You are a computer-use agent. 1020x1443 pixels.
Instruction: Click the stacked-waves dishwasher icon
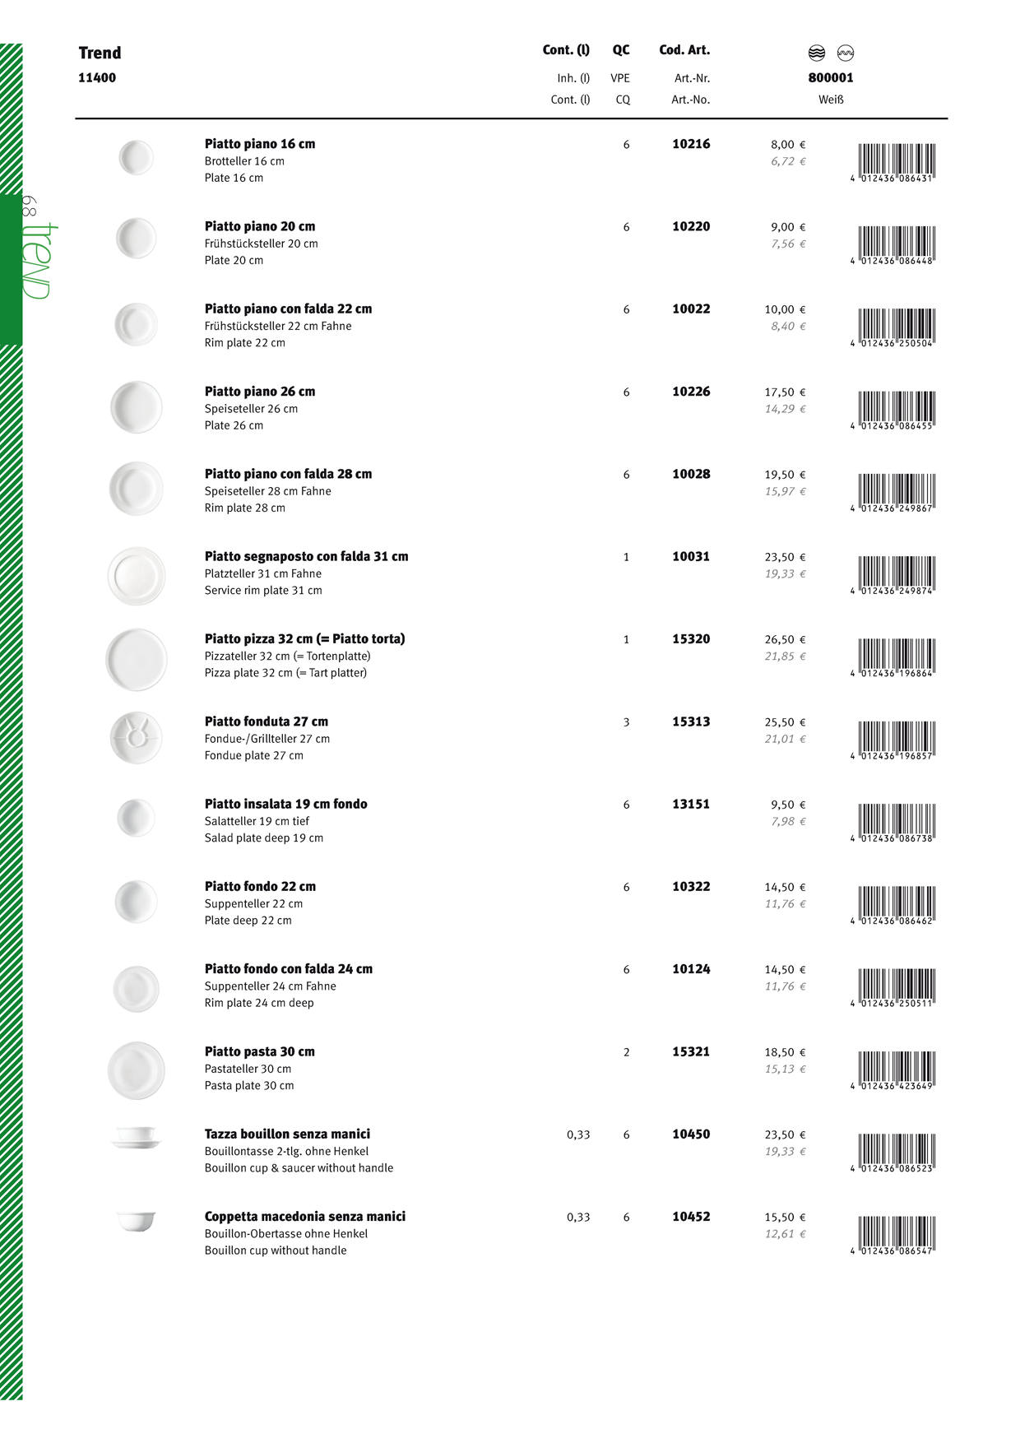coord(817,53)
